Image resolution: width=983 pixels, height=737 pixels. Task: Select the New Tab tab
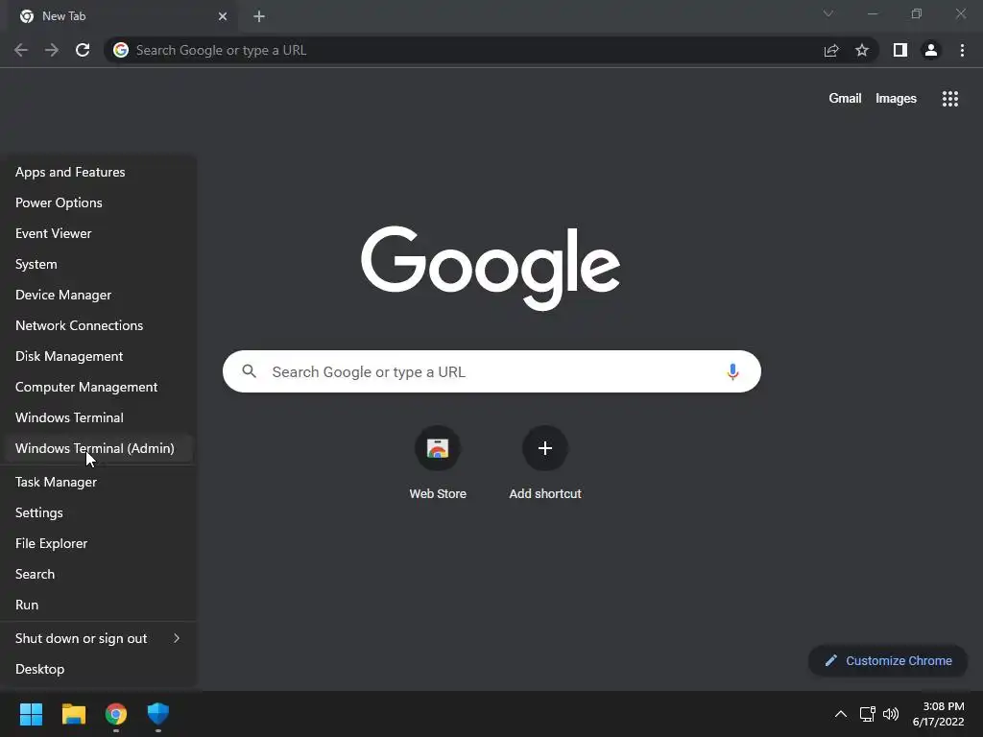coord(123,16)
